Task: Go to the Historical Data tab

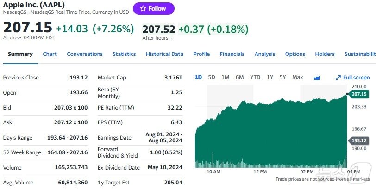Action: pos(164,54)
